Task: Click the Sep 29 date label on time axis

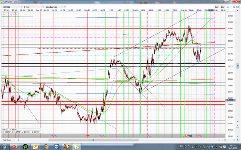Action: click(135, 10)
